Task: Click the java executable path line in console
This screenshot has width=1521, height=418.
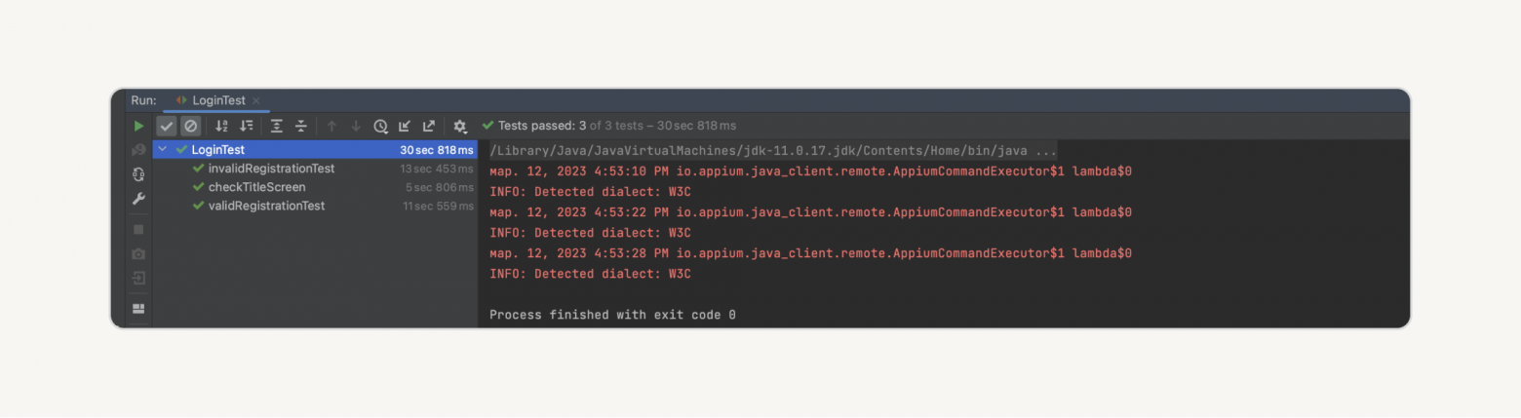Action: click(x=773, y=151)
